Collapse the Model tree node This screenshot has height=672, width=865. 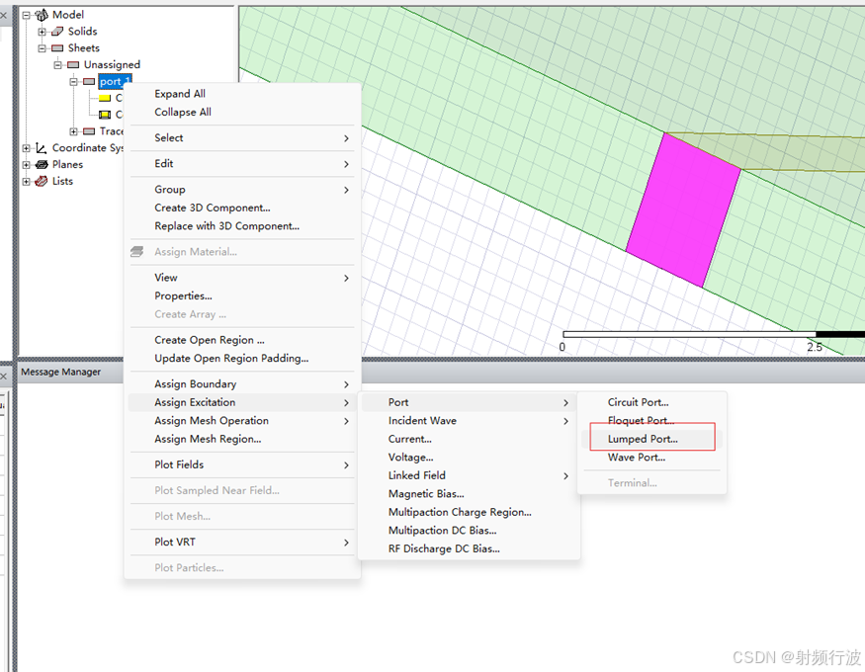point(26,15)
